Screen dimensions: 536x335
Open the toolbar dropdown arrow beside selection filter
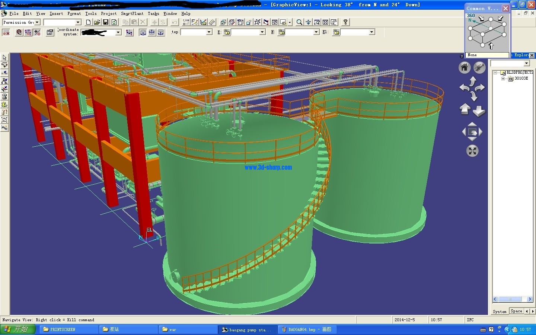click(290, 22)
